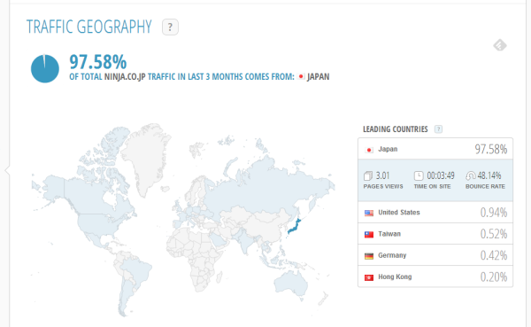Click the 3.01 page views value
The image size is (531, 327).
pos(382,175)
